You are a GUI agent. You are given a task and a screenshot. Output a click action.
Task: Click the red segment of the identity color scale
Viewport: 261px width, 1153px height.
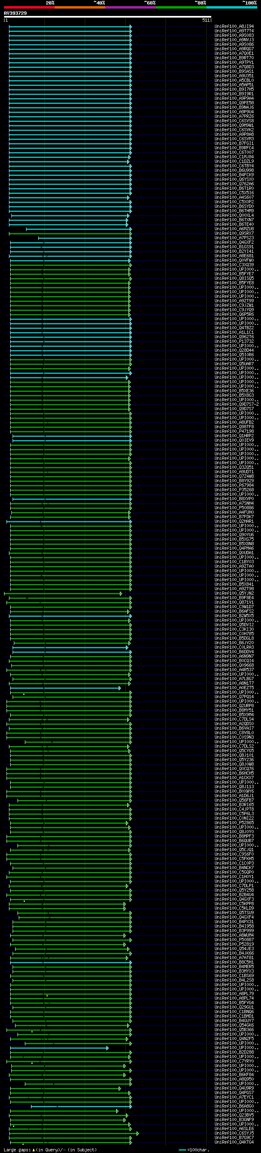29,8
